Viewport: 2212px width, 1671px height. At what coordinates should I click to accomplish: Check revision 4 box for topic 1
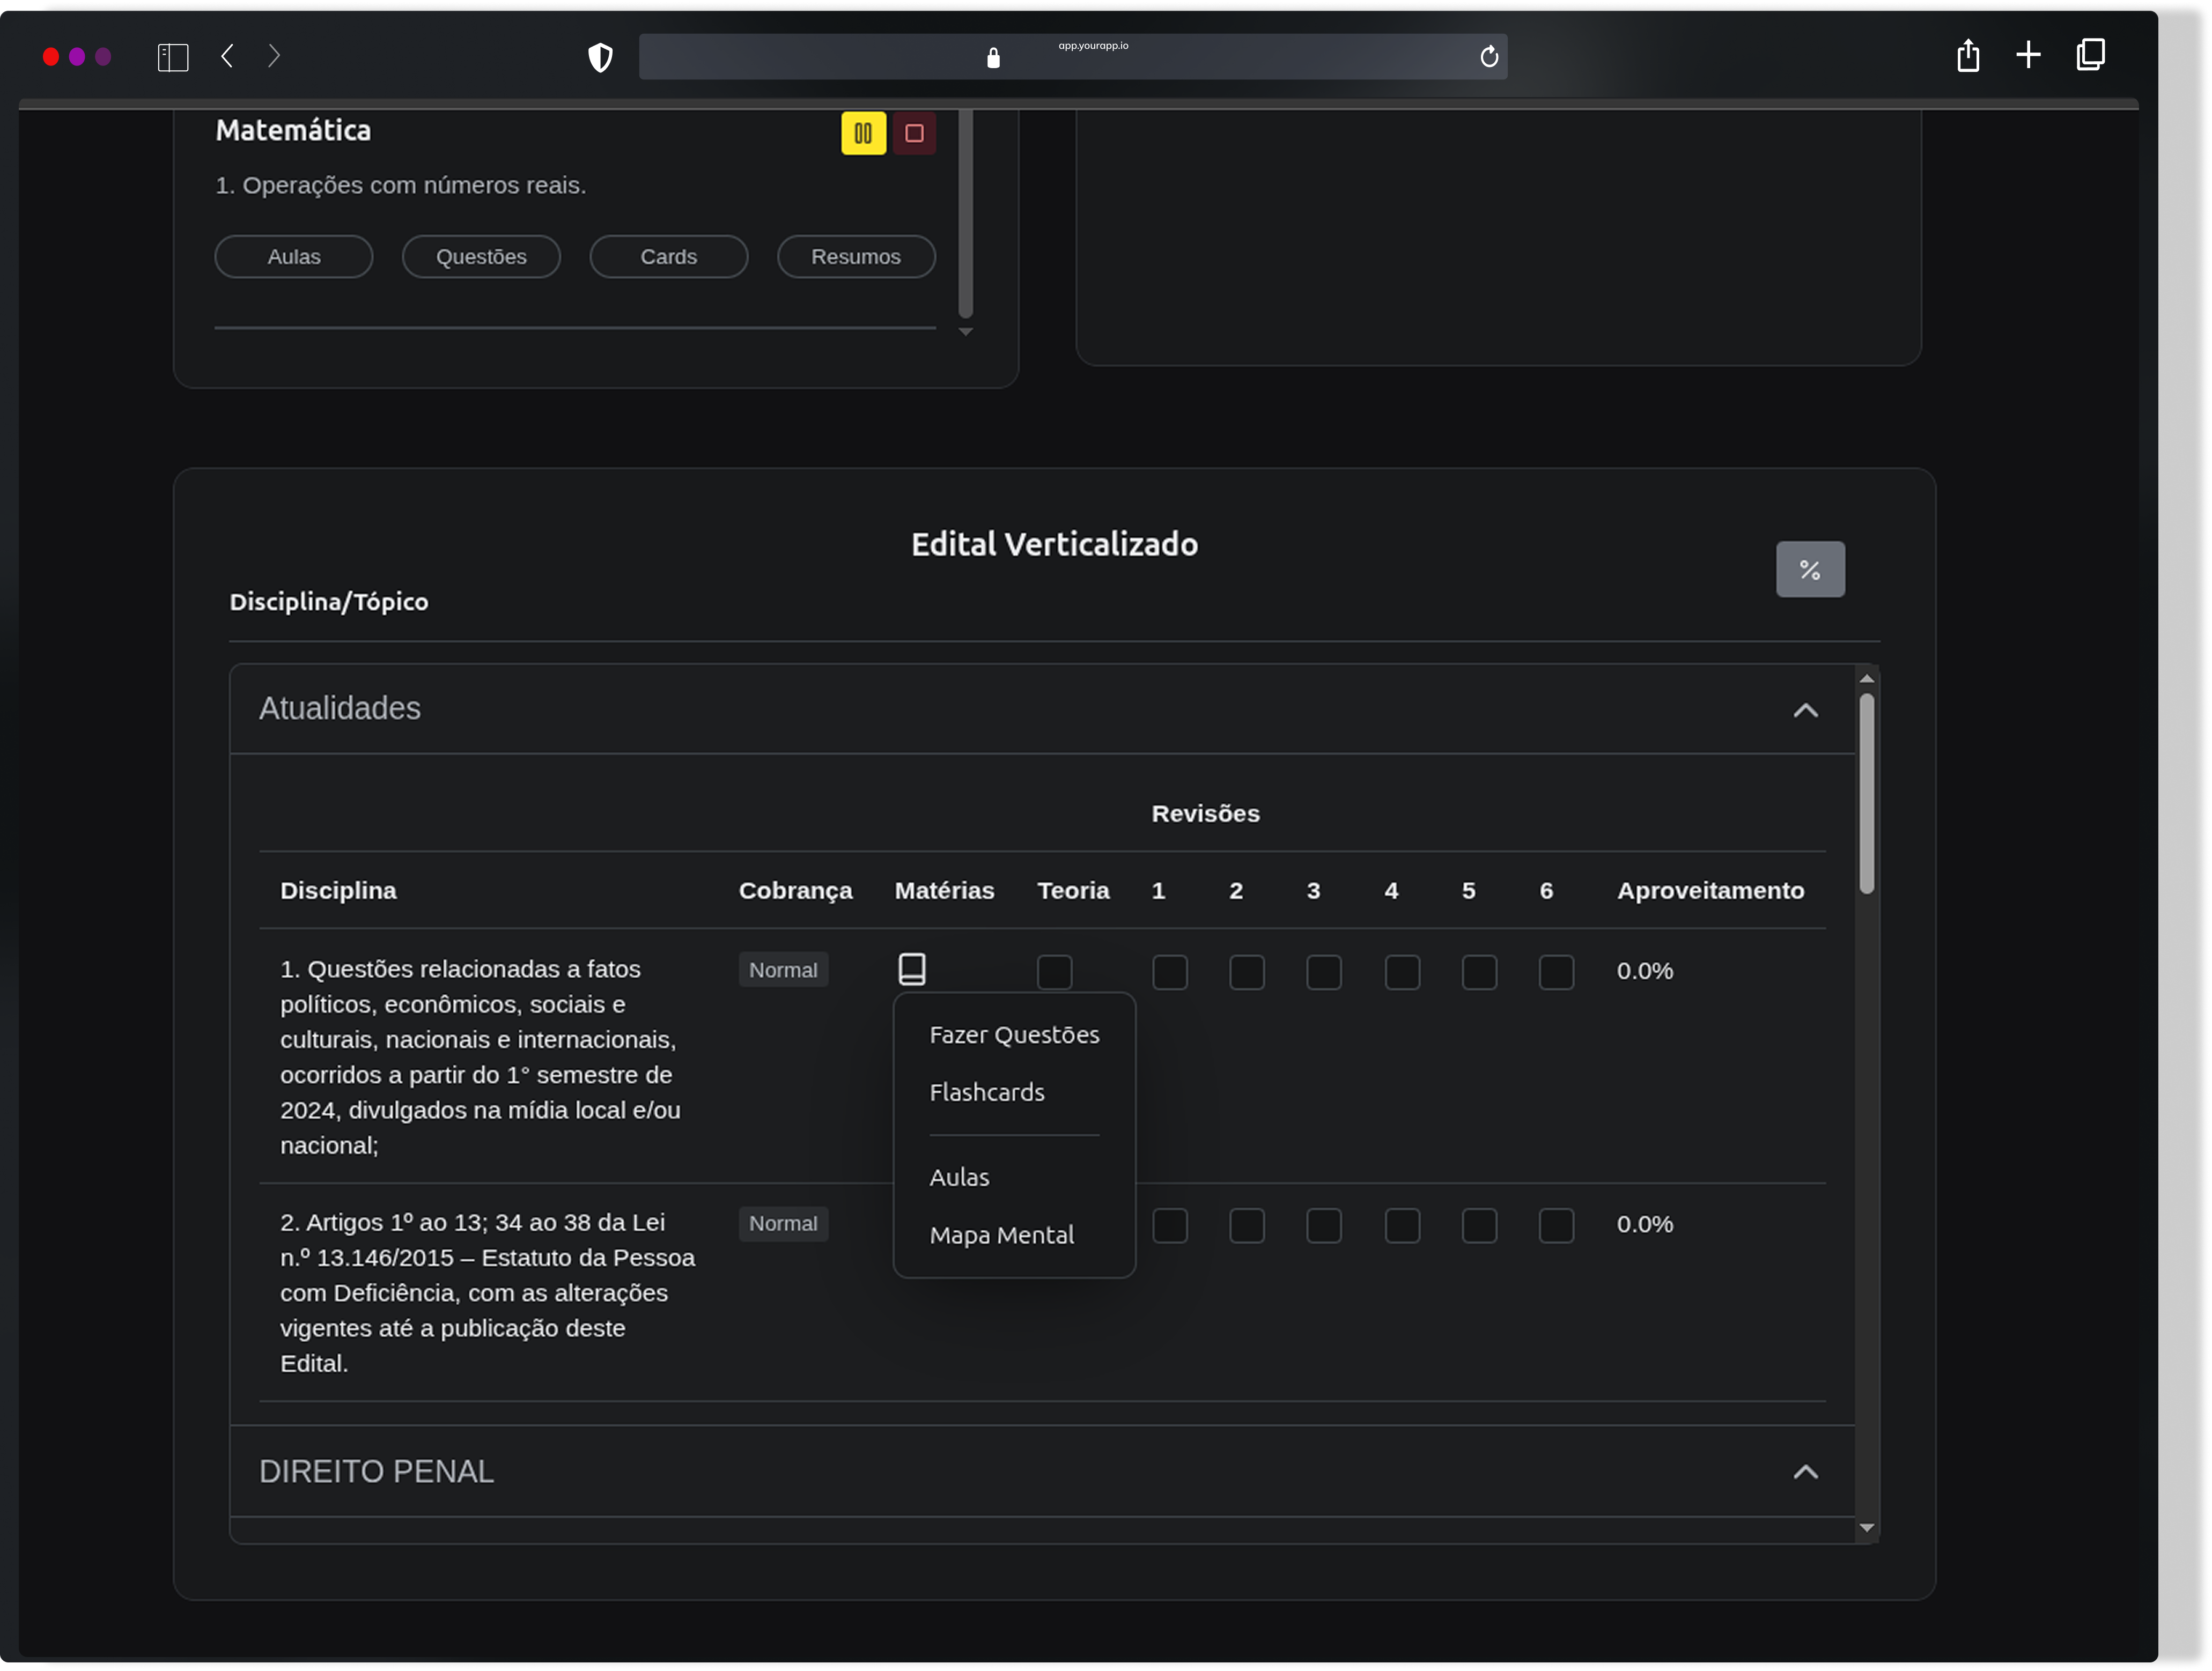pyautogui.click(x=1402, y=972)
